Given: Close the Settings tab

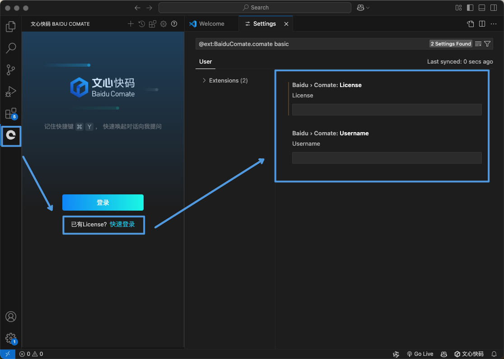Looking at the screenshot, I should coord(286,24).
